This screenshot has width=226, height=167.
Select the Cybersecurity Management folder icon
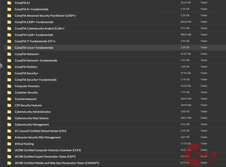pos(9,125)
